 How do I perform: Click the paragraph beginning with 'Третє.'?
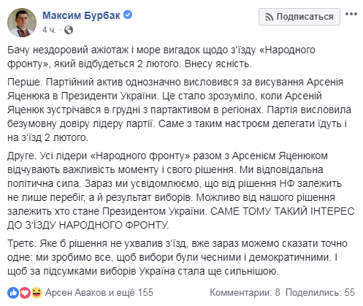click(177, 257)
